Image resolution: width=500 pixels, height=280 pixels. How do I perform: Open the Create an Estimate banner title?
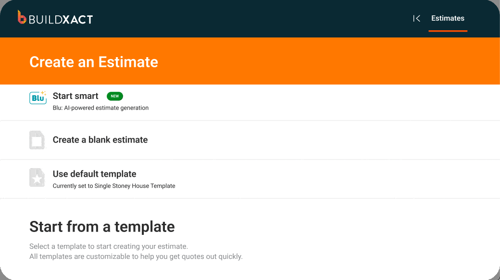[94, 62]
